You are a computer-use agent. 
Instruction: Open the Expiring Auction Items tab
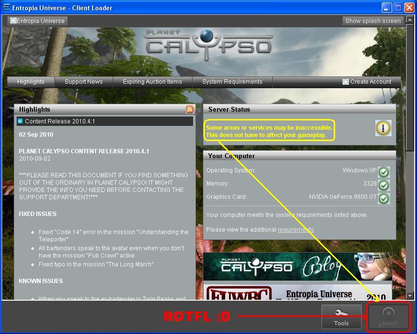[152, 82]
